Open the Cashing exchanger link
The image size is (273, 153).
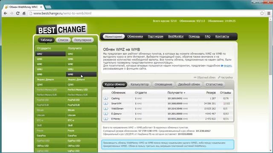pos(115,98)
